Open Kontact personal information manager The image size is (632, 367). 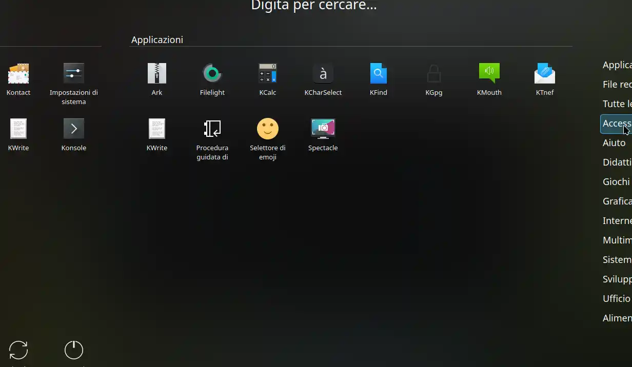(x=18, y=77)
